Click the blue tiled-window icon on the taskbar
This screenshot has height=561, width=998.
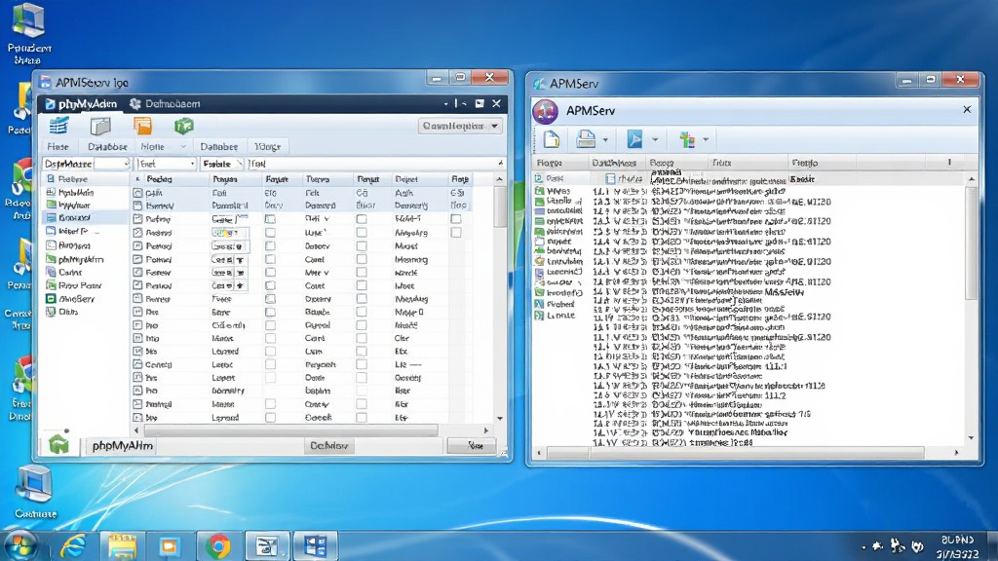(x=315, y=545)
